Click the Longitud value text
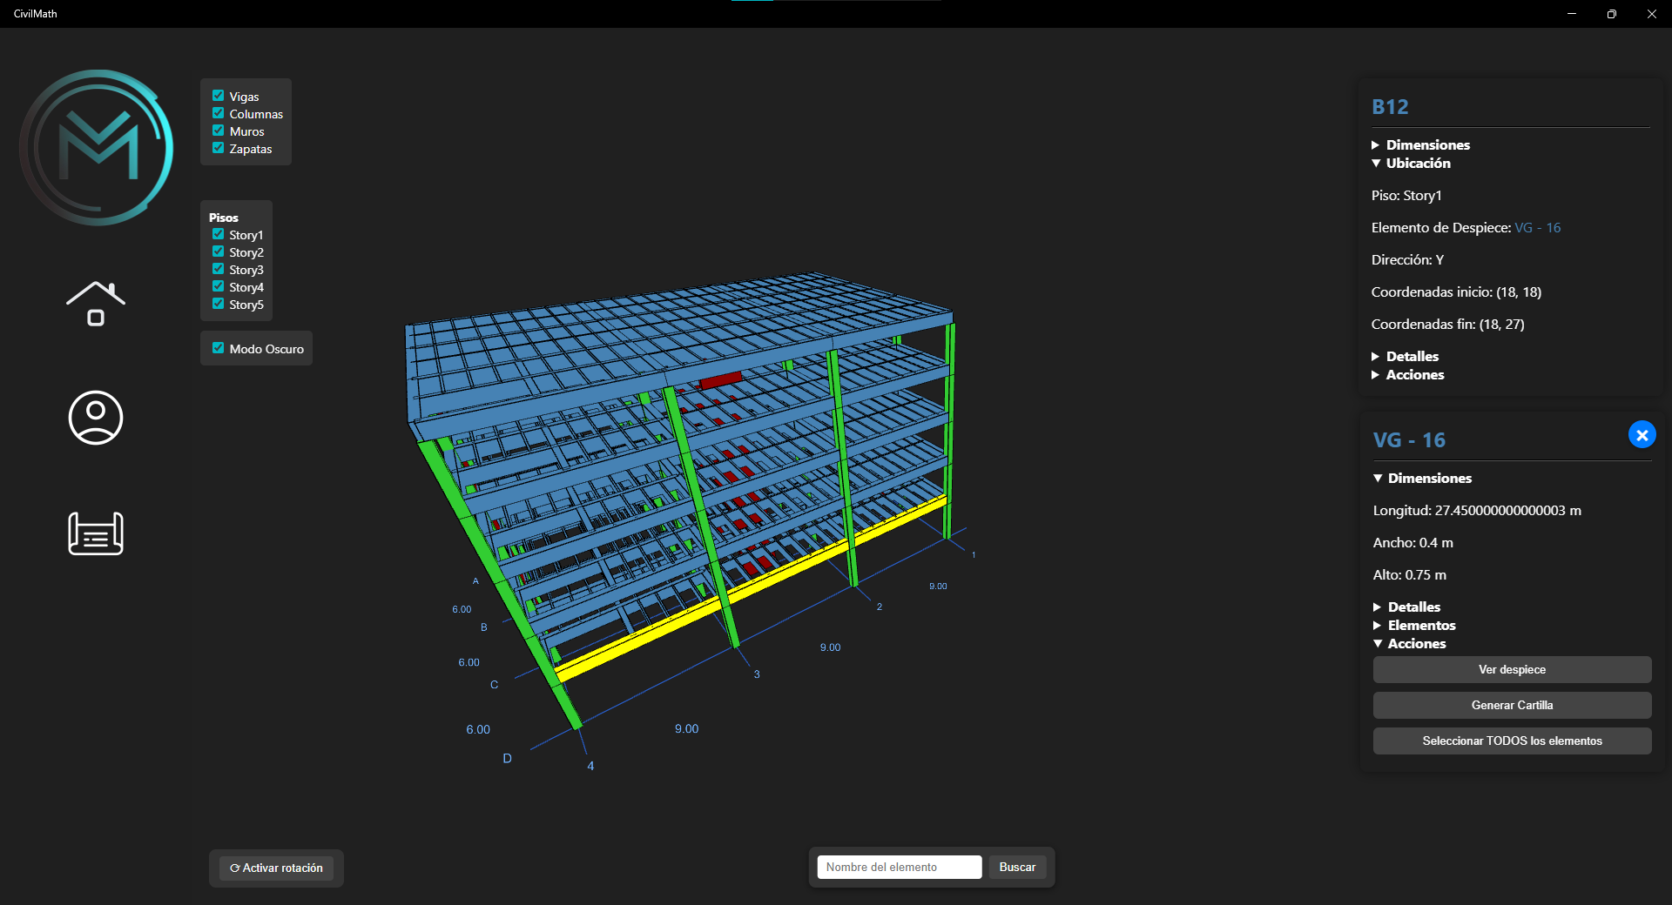This screenshot has height=905, width=1672. point(1477,510)
